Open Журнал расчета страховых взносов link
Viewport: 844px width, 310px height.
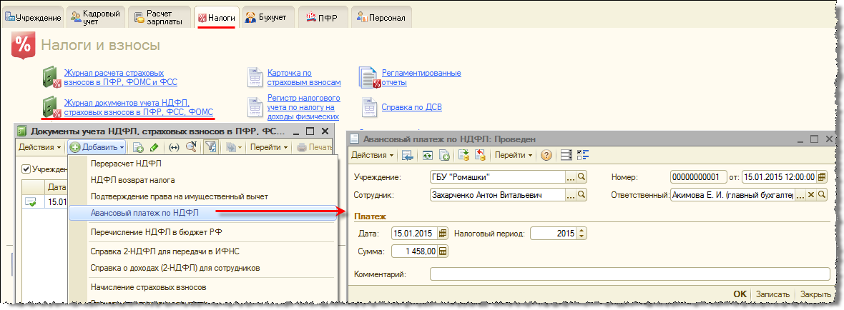(x=121, y=77)
